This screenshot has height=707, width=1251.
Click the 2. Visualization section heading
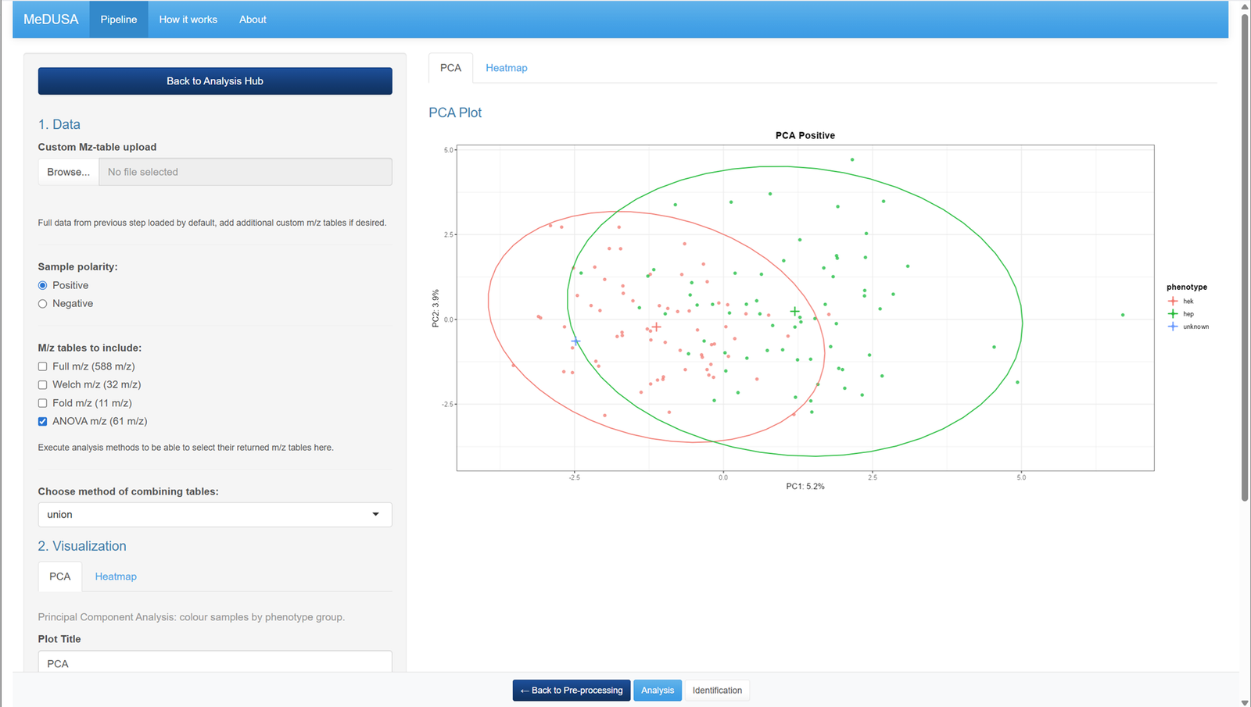(82, 546)
